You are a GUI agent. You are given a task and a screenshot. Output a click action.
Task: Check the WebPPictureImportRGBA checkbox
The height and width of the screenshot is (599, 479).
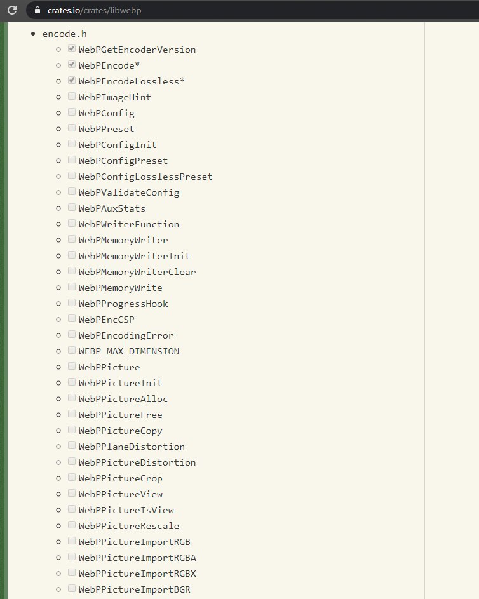(72, 557)
